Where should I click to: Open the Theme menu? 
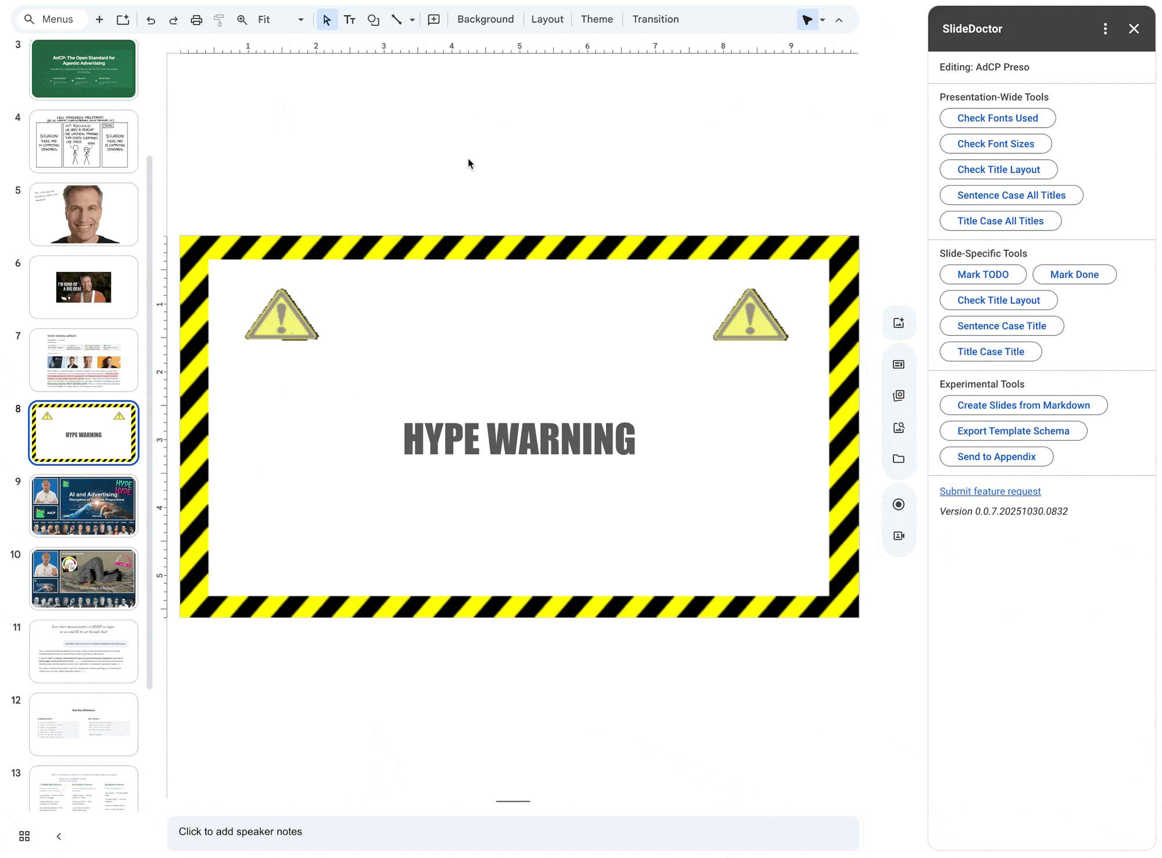tap(597, 19)
